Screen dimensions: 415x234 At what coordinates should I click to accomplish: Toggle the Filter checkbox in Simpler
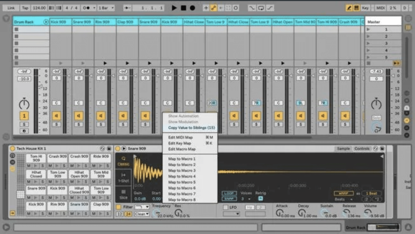[118, 207]
